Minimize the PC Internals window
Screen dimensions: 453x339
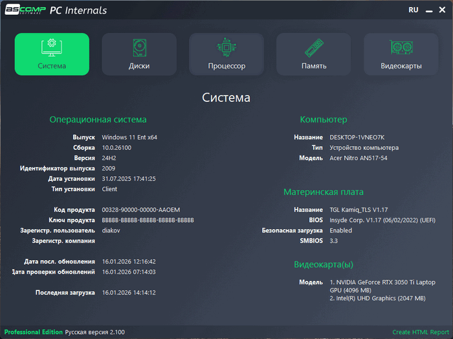pos(429,11)
